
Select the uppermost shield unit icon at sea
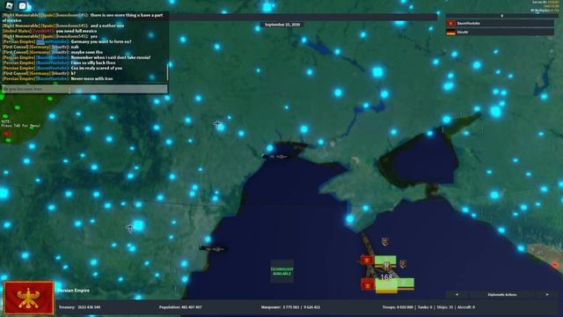click(385, 242)
